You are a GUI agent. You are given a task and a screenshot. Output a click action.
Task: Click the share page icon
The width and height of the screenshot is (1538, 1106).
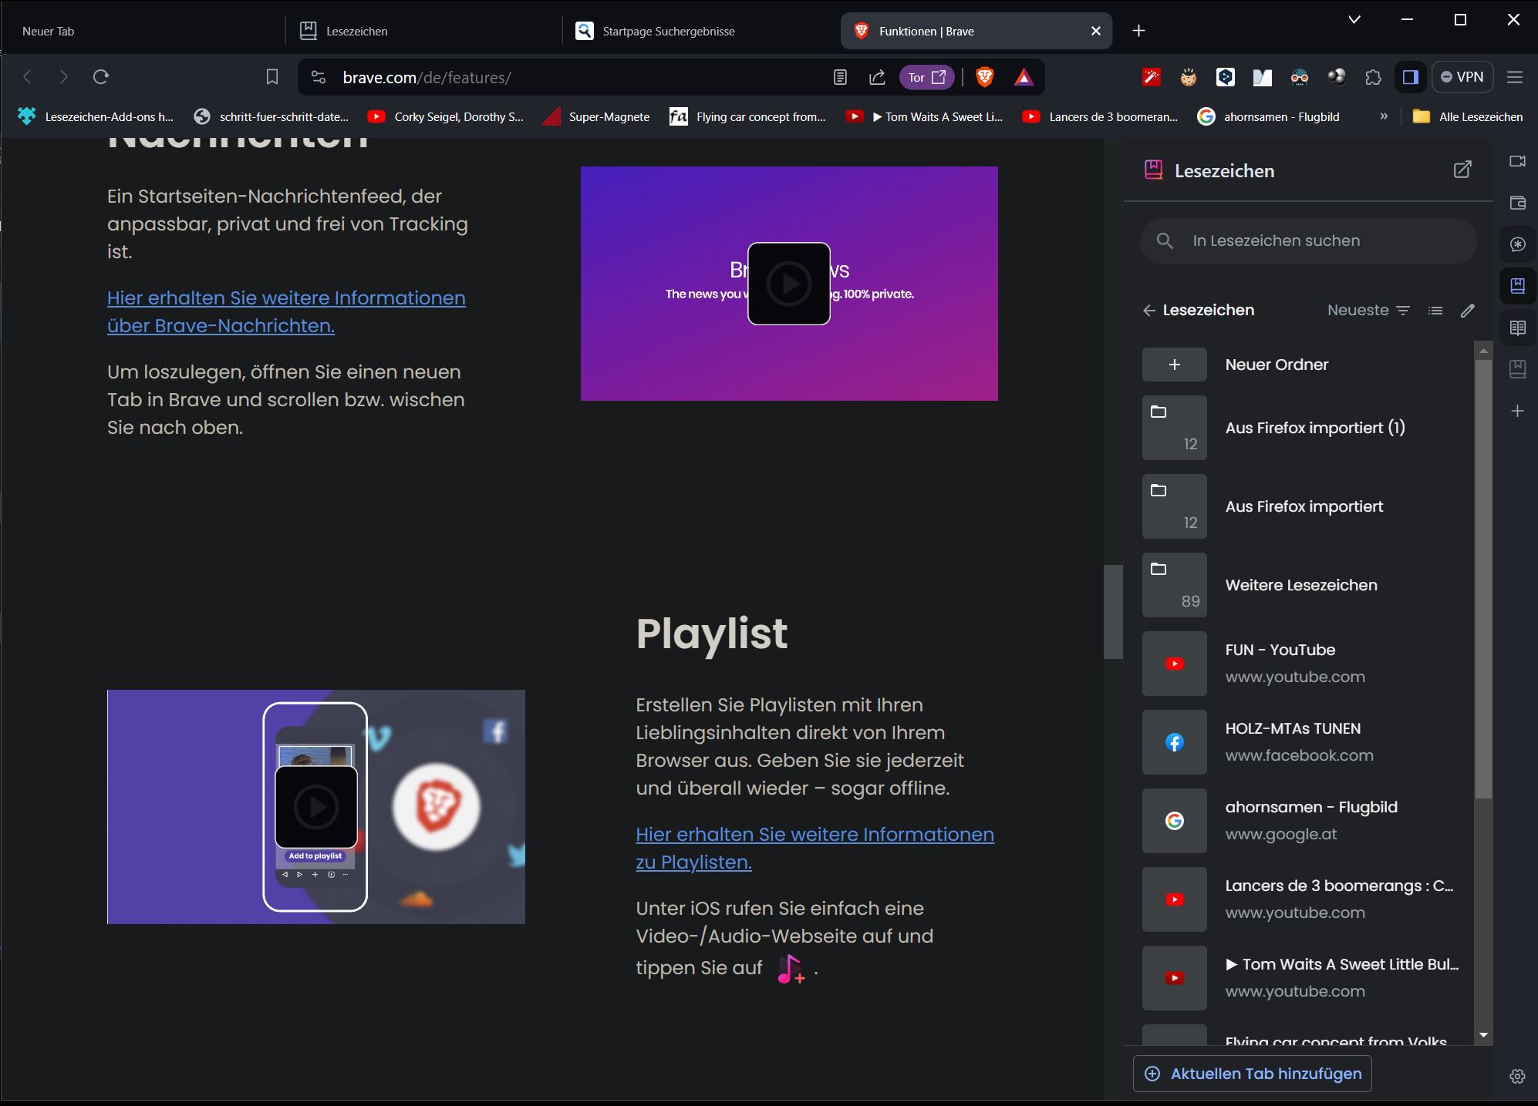[x=877, y=77]
